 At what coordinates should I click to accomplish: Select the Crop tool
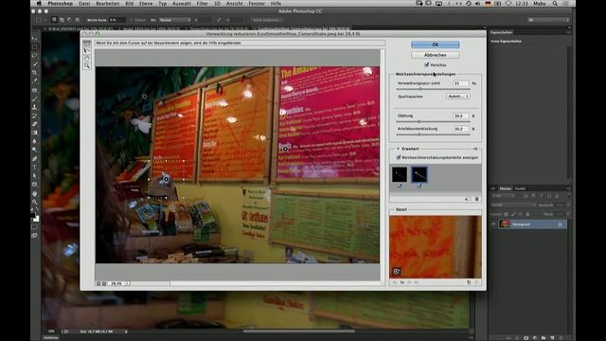[35, 72]
